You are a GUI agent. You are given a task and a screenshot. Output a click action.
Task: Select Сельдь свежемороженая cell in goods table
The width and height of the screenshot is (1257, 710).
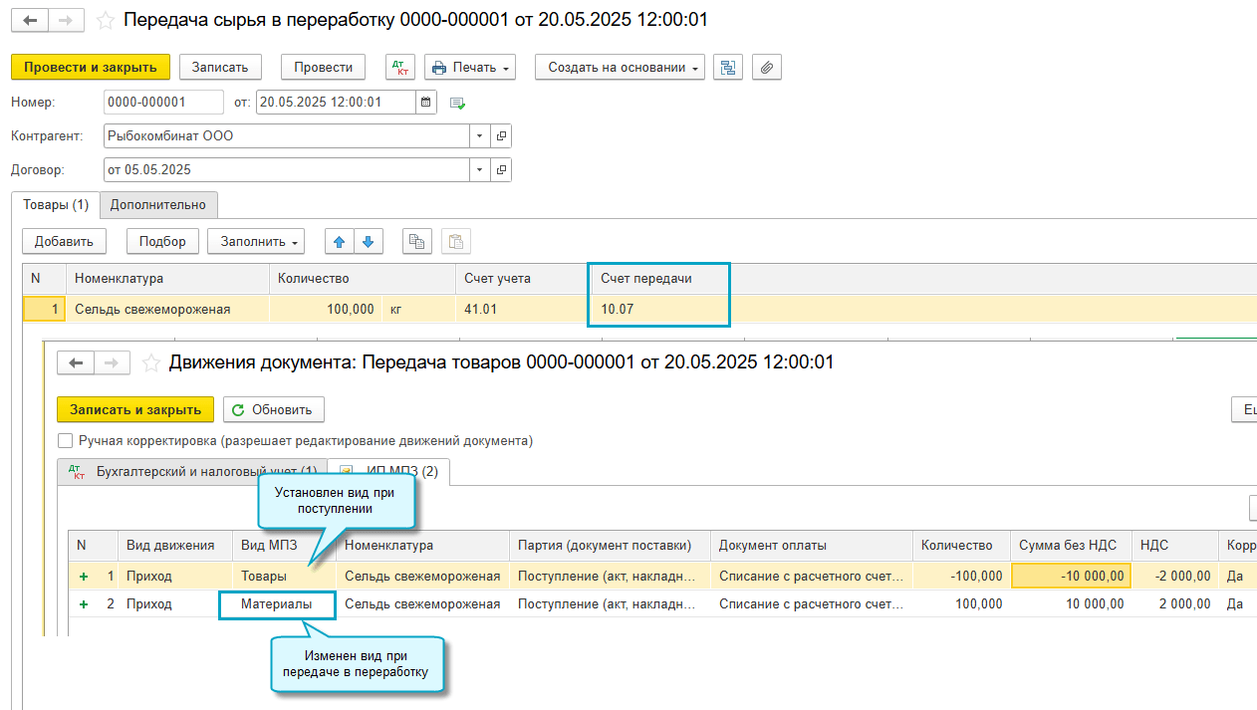167,309
